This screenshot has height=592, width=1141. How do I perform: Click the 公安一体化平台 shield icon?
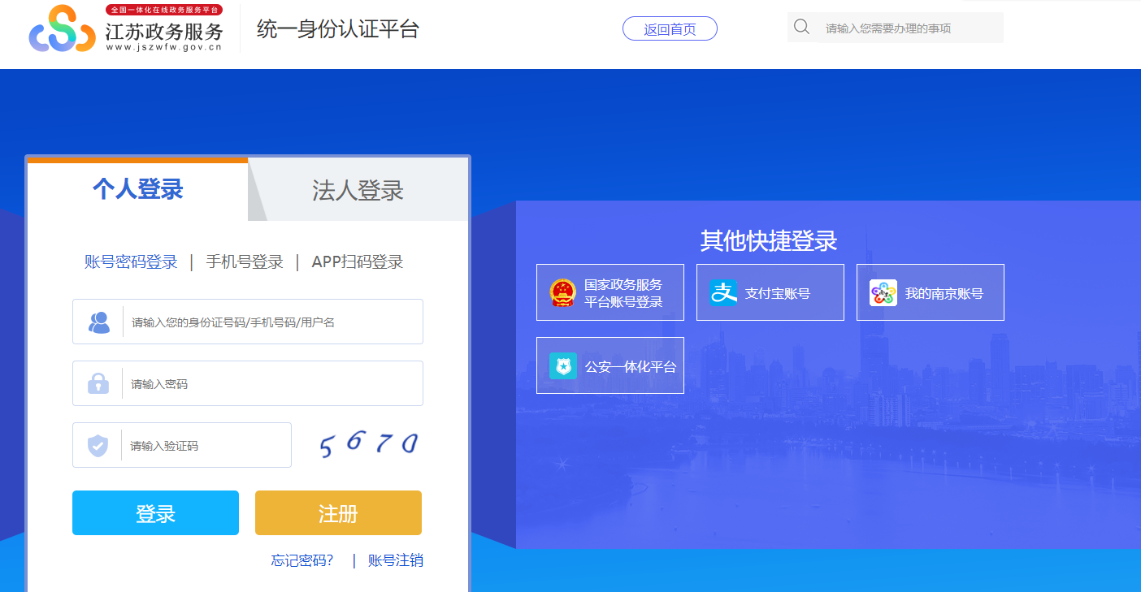tap(562, 365)
